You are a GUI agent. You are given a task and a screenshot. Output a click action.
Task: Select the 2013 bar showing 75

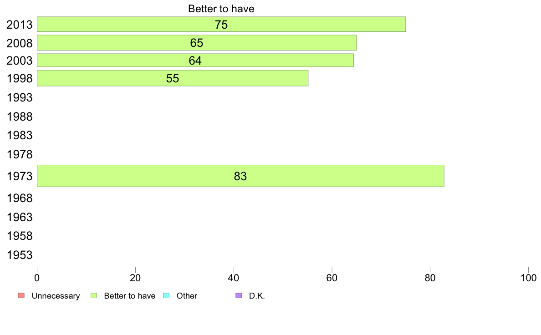point(221,24)
